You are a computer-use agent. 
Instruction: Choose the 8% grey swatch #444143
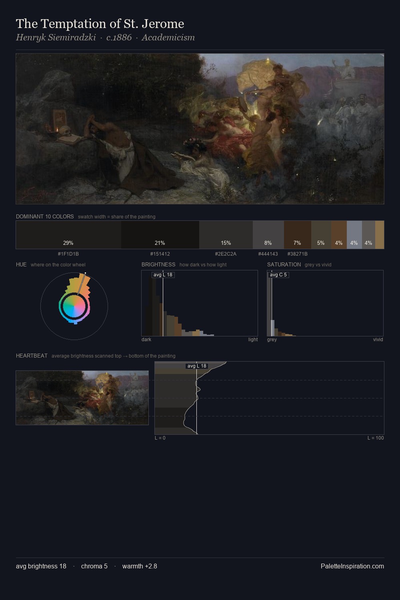pyautogui.click(x=268, y=235)
